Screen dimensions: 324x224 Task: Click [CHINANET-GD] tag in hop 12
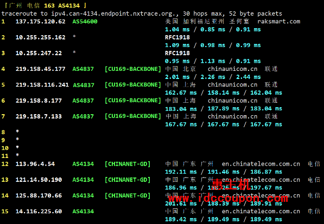tap(128, 164)
